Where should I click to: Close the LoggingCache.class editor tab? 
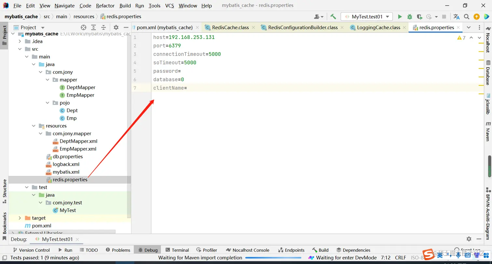pos(404,27)
